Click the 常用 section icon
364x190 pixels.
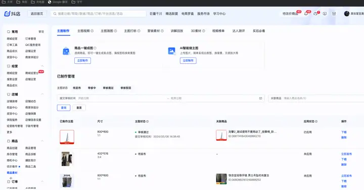[9, 31]
